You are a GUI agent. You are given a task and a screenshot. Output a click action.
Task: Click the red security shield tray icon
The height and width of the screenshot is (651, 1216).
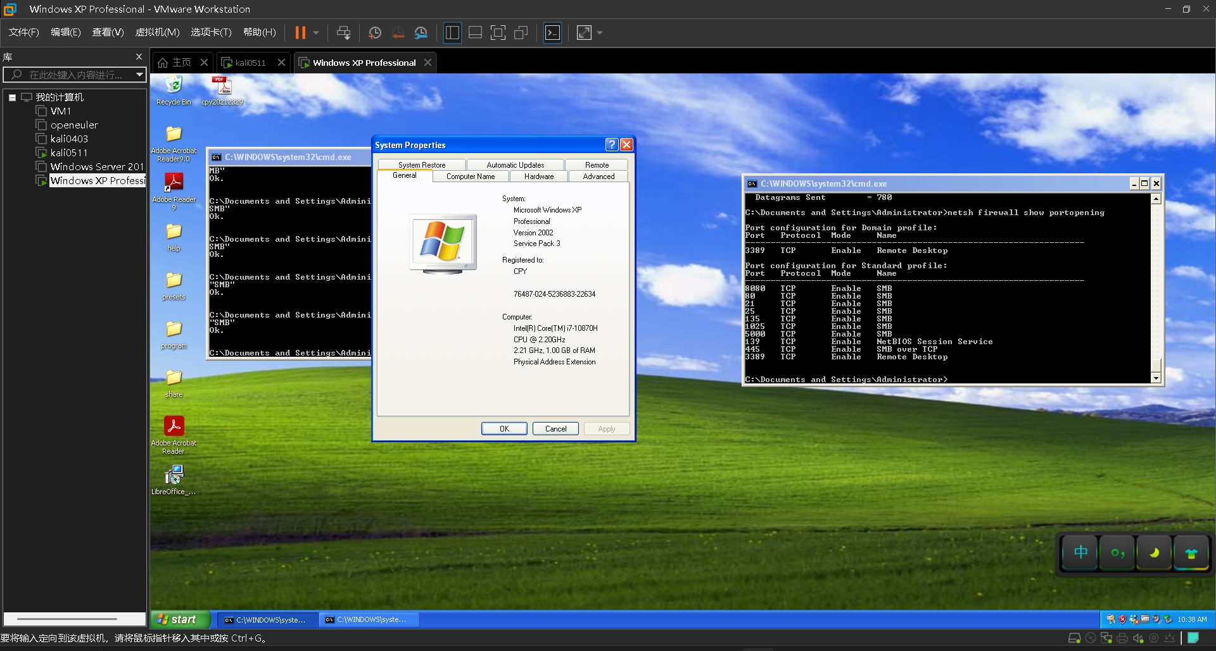pos(1122,619)
